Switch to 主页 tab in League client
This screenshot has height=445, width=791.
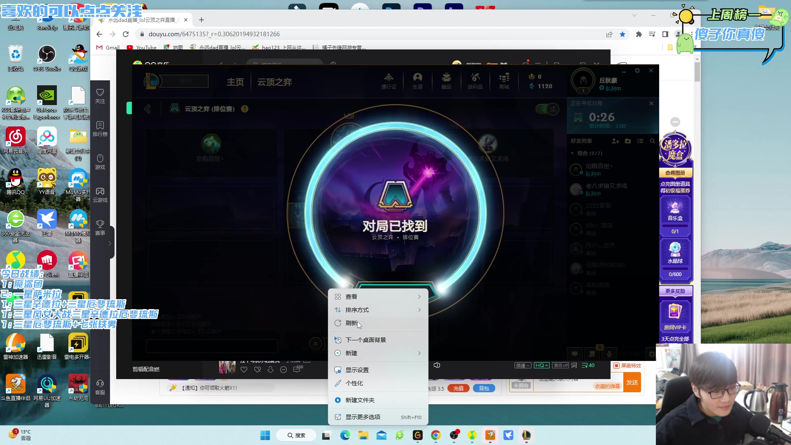tap(235, 82)
